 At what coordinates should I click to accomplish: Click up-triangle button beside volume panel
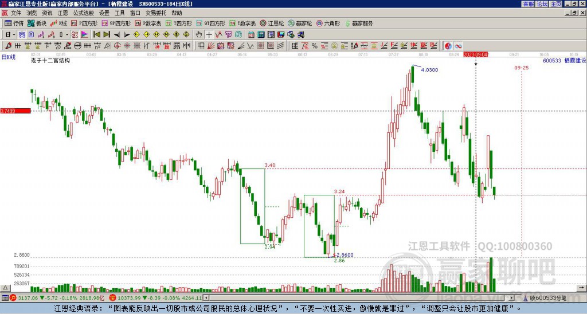5,288
